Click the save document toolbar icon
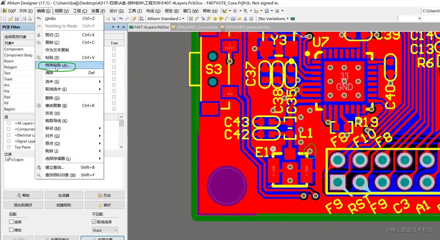The width and height of the screenshot is (440, 240). click(x=17, y=19)
